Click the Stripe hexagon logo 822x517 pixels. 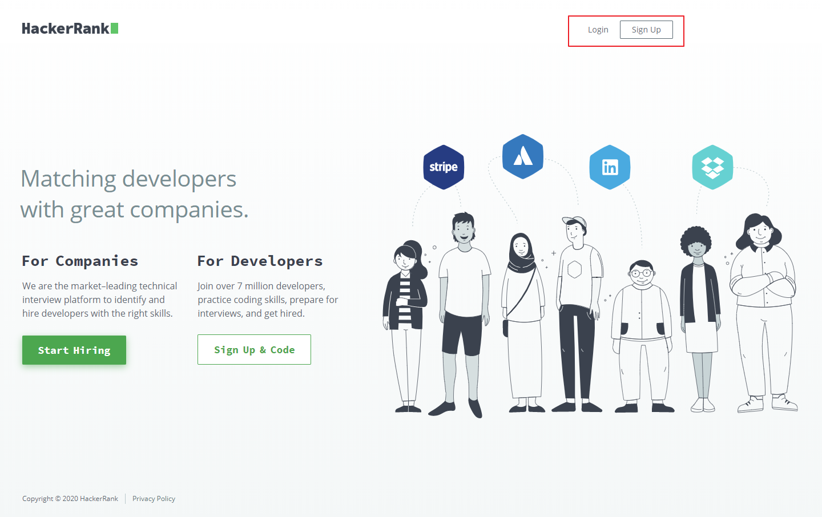click(444, 167)
